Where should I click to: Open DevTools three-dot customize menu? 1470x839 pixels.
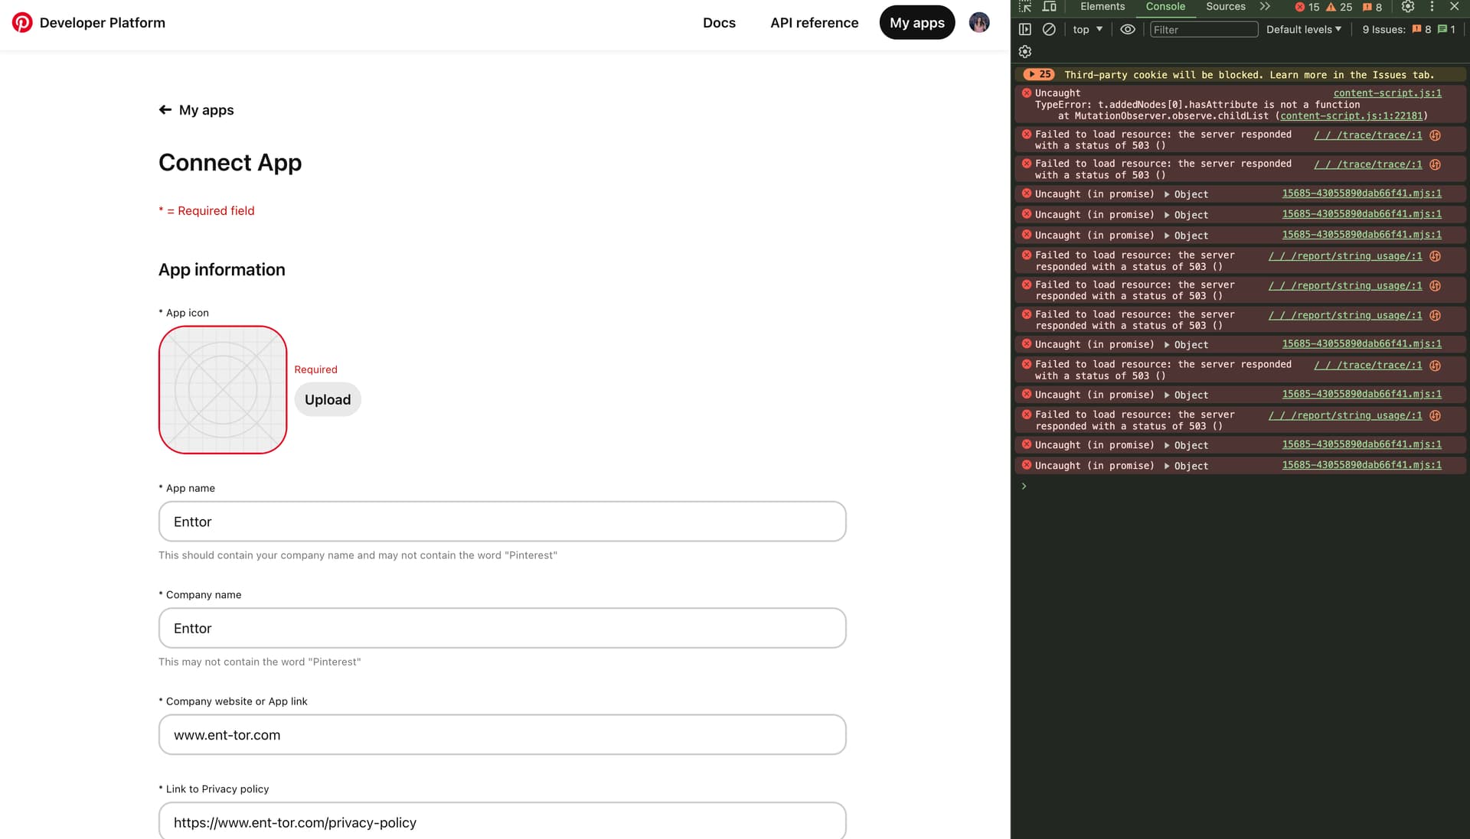(1432, 7)
